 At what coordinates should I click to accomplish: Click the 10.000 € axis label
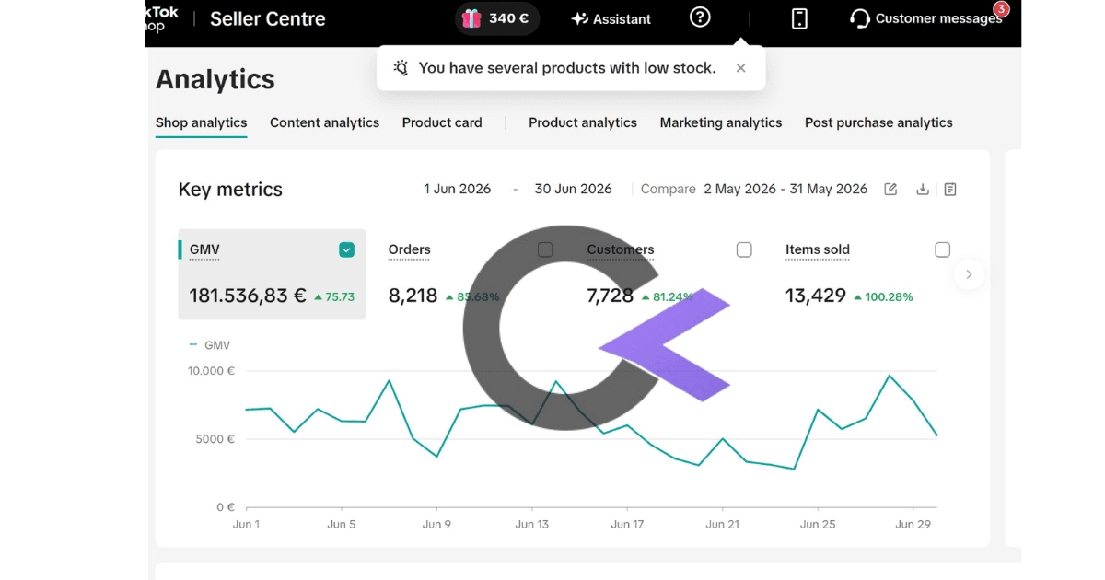tap(211, 371)
